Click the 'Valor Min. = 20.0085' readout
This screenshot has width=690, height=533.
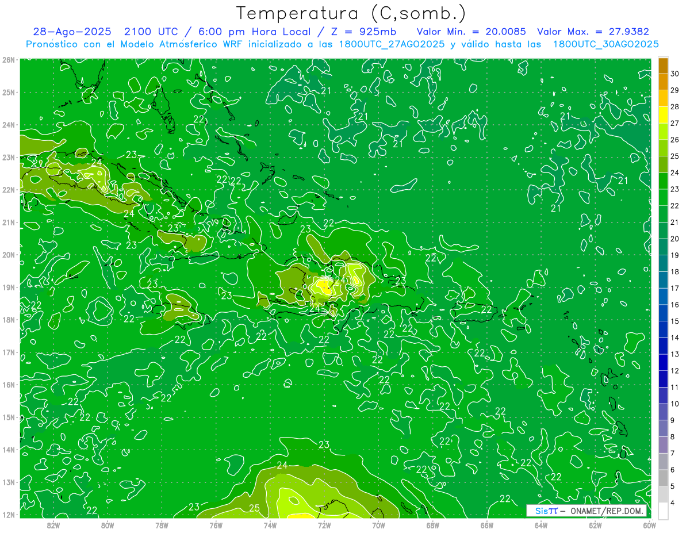[471, 32]
